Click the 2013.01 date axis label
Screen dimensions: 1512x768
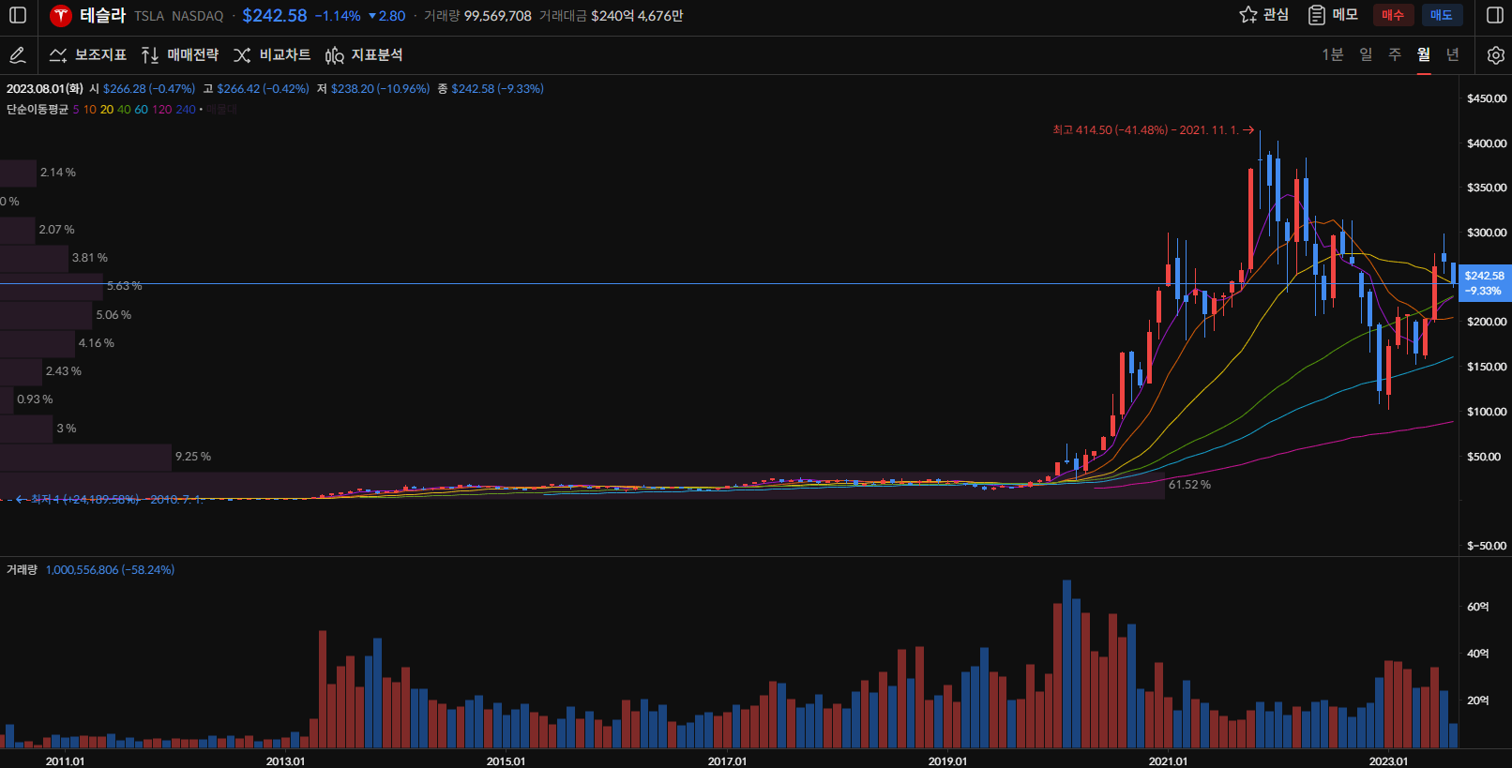pos(285,761)
